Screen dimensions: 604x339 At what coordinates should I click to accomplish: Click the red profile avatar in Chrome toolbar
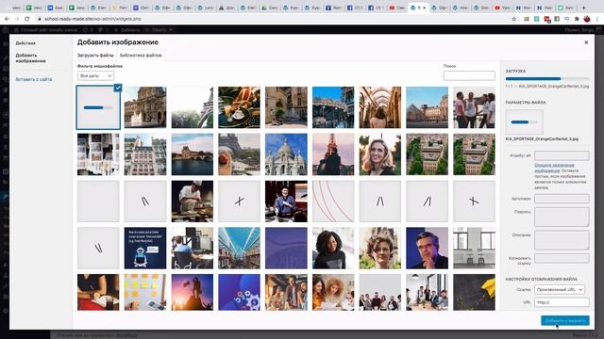tap(587, 19)
